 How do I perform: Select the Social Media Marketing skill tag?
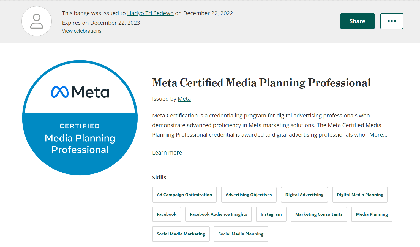(x=181, y=234)
